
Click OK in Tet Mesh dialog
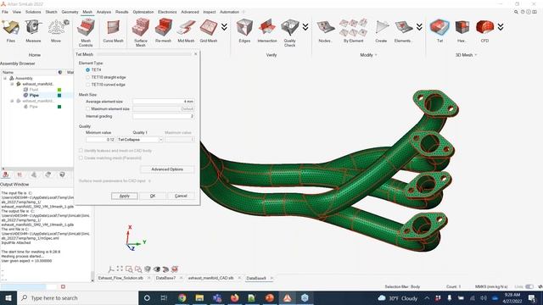(x=153, y=196)
